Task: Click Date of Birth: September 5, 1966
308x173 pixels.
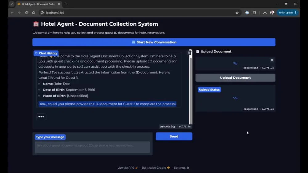Action: (69, 90)
